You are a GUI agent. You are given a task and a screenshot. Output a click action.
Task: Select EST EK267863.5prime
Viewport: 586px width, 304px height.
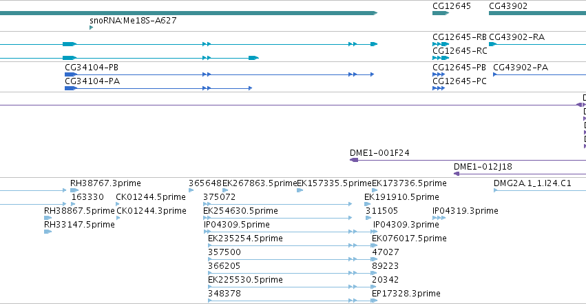(x=260, y=183)
